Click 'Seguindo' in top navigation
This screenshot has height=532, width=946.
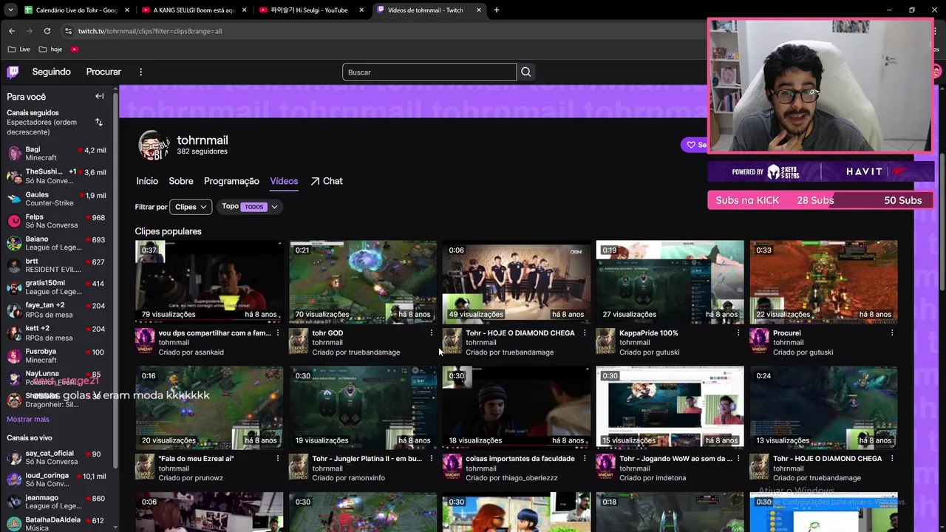pos(51,72)
